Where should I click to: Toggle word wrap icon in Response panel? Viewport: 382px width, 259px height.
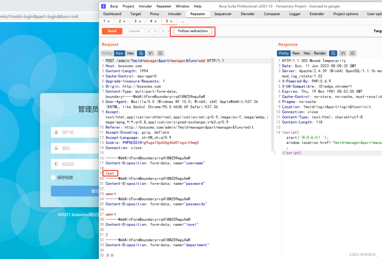(x=333, y=53)
